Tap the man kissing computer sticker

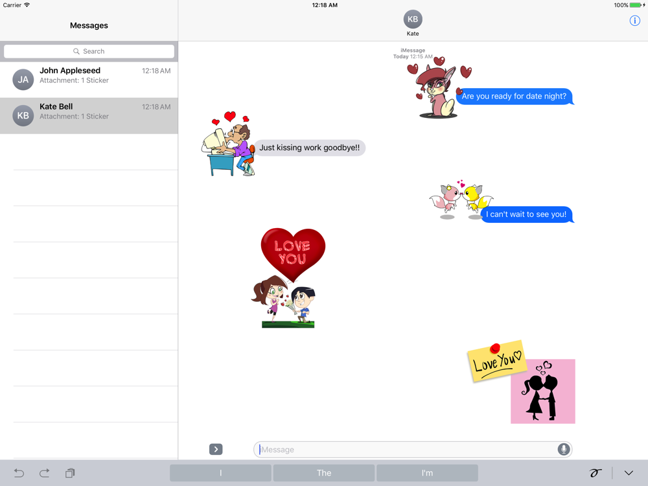click(x=227, y=144)
